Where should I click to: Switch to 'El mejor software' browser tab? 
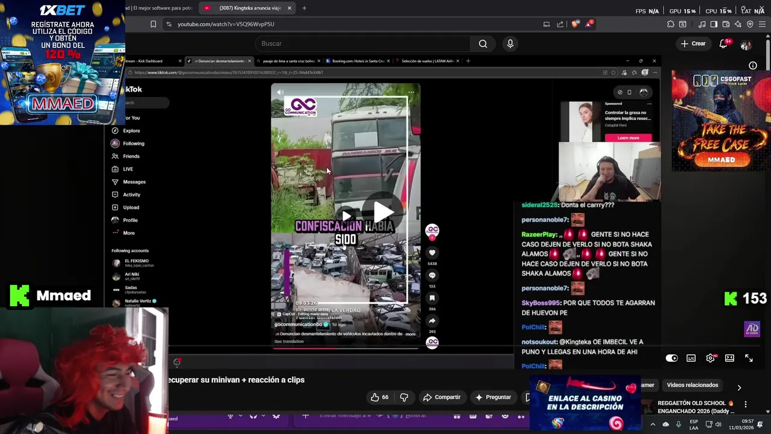tap(160, 8)
